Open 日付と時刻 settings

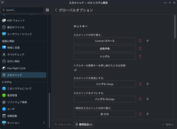(x=24, y=61)
